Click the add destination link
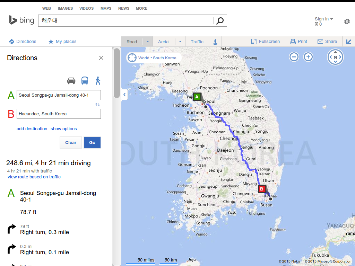This screenshot has height=266, width=355. tap(32, 129)
